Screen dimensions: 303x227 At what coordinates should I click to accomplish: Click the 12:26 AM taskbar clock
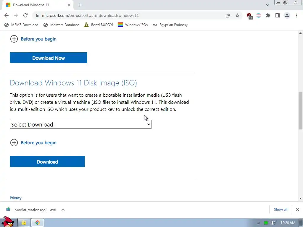coord(288,223)
